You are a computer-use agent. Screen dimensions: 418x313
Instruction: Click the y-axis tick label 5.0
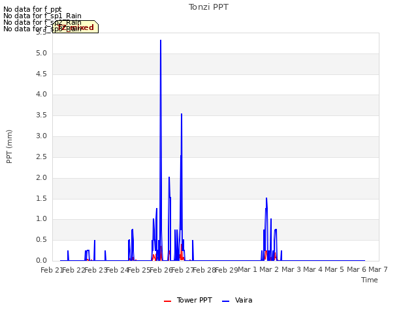coord(41,53)
